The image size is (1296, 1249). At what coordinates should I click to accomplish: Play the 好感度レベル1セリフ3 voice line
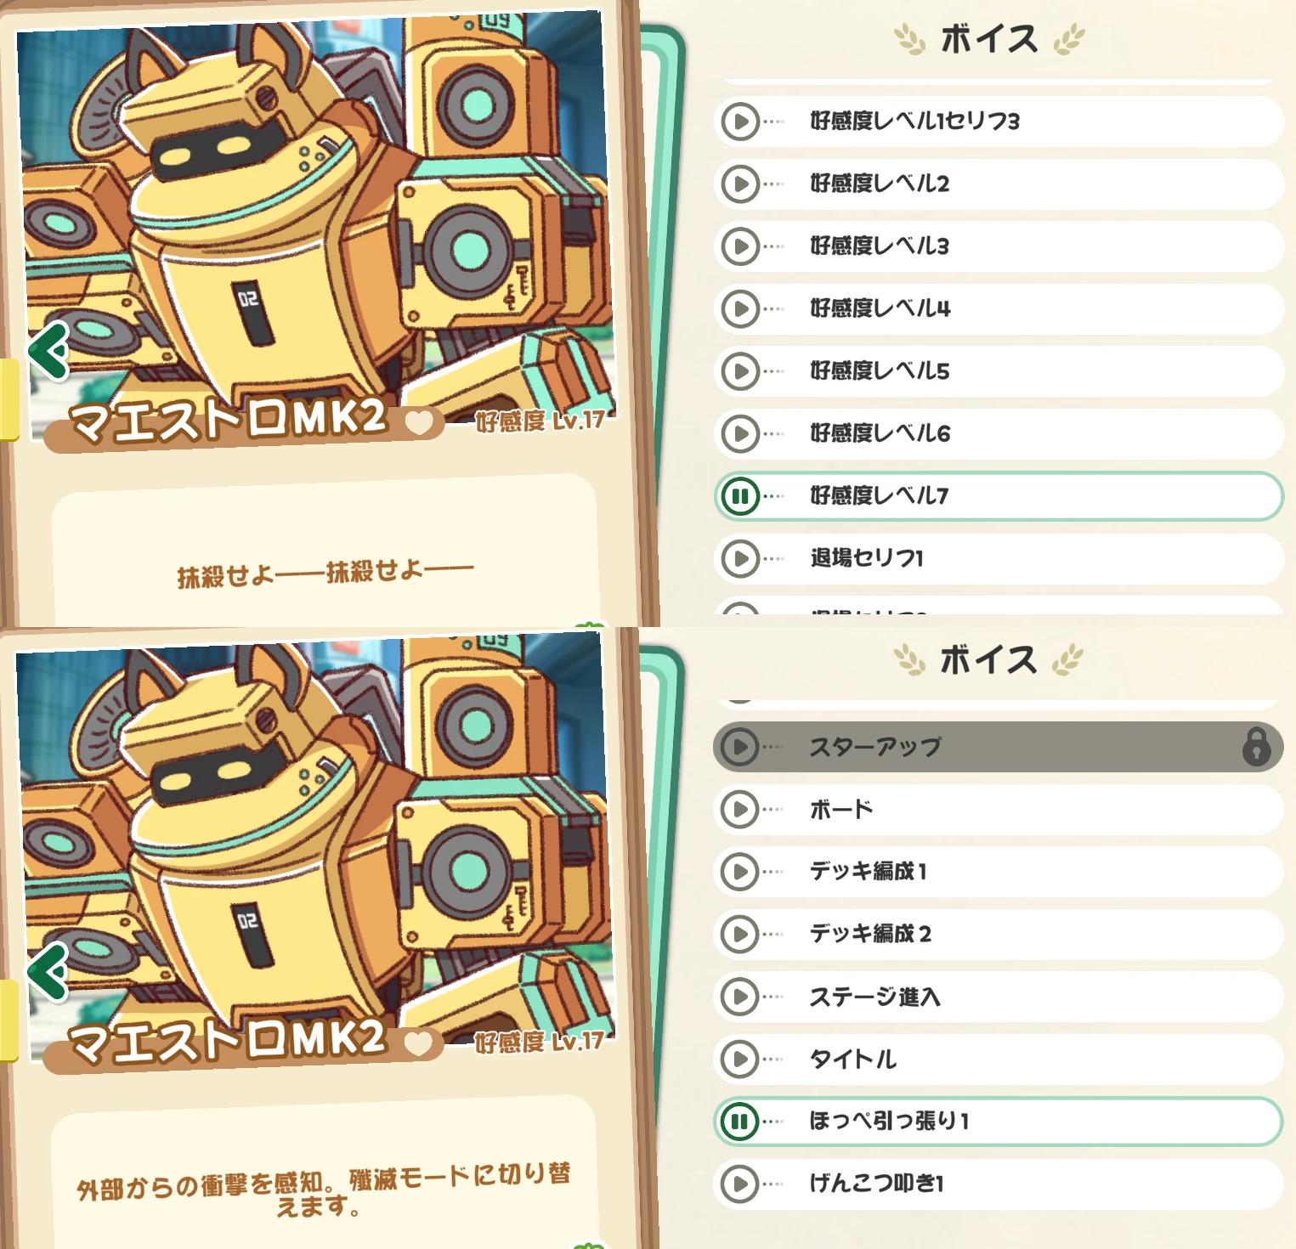[x=740, y=122]
